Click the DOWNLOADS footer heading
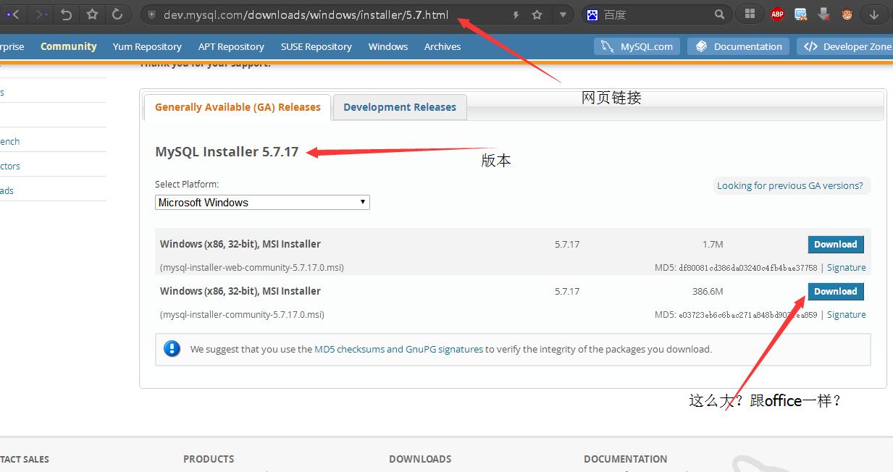 coord(420,459)
